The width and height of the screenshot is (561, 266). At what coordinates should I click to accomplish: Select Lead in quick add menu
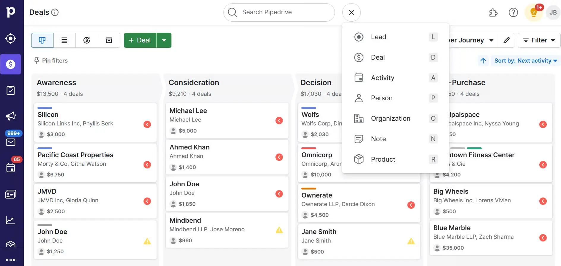pos(395,37)
